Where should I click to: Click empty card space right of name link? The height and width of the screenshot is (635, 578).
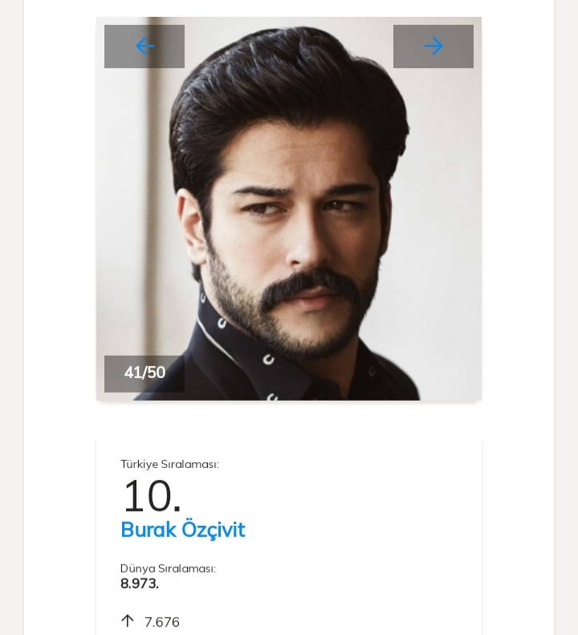coord(361,530)
